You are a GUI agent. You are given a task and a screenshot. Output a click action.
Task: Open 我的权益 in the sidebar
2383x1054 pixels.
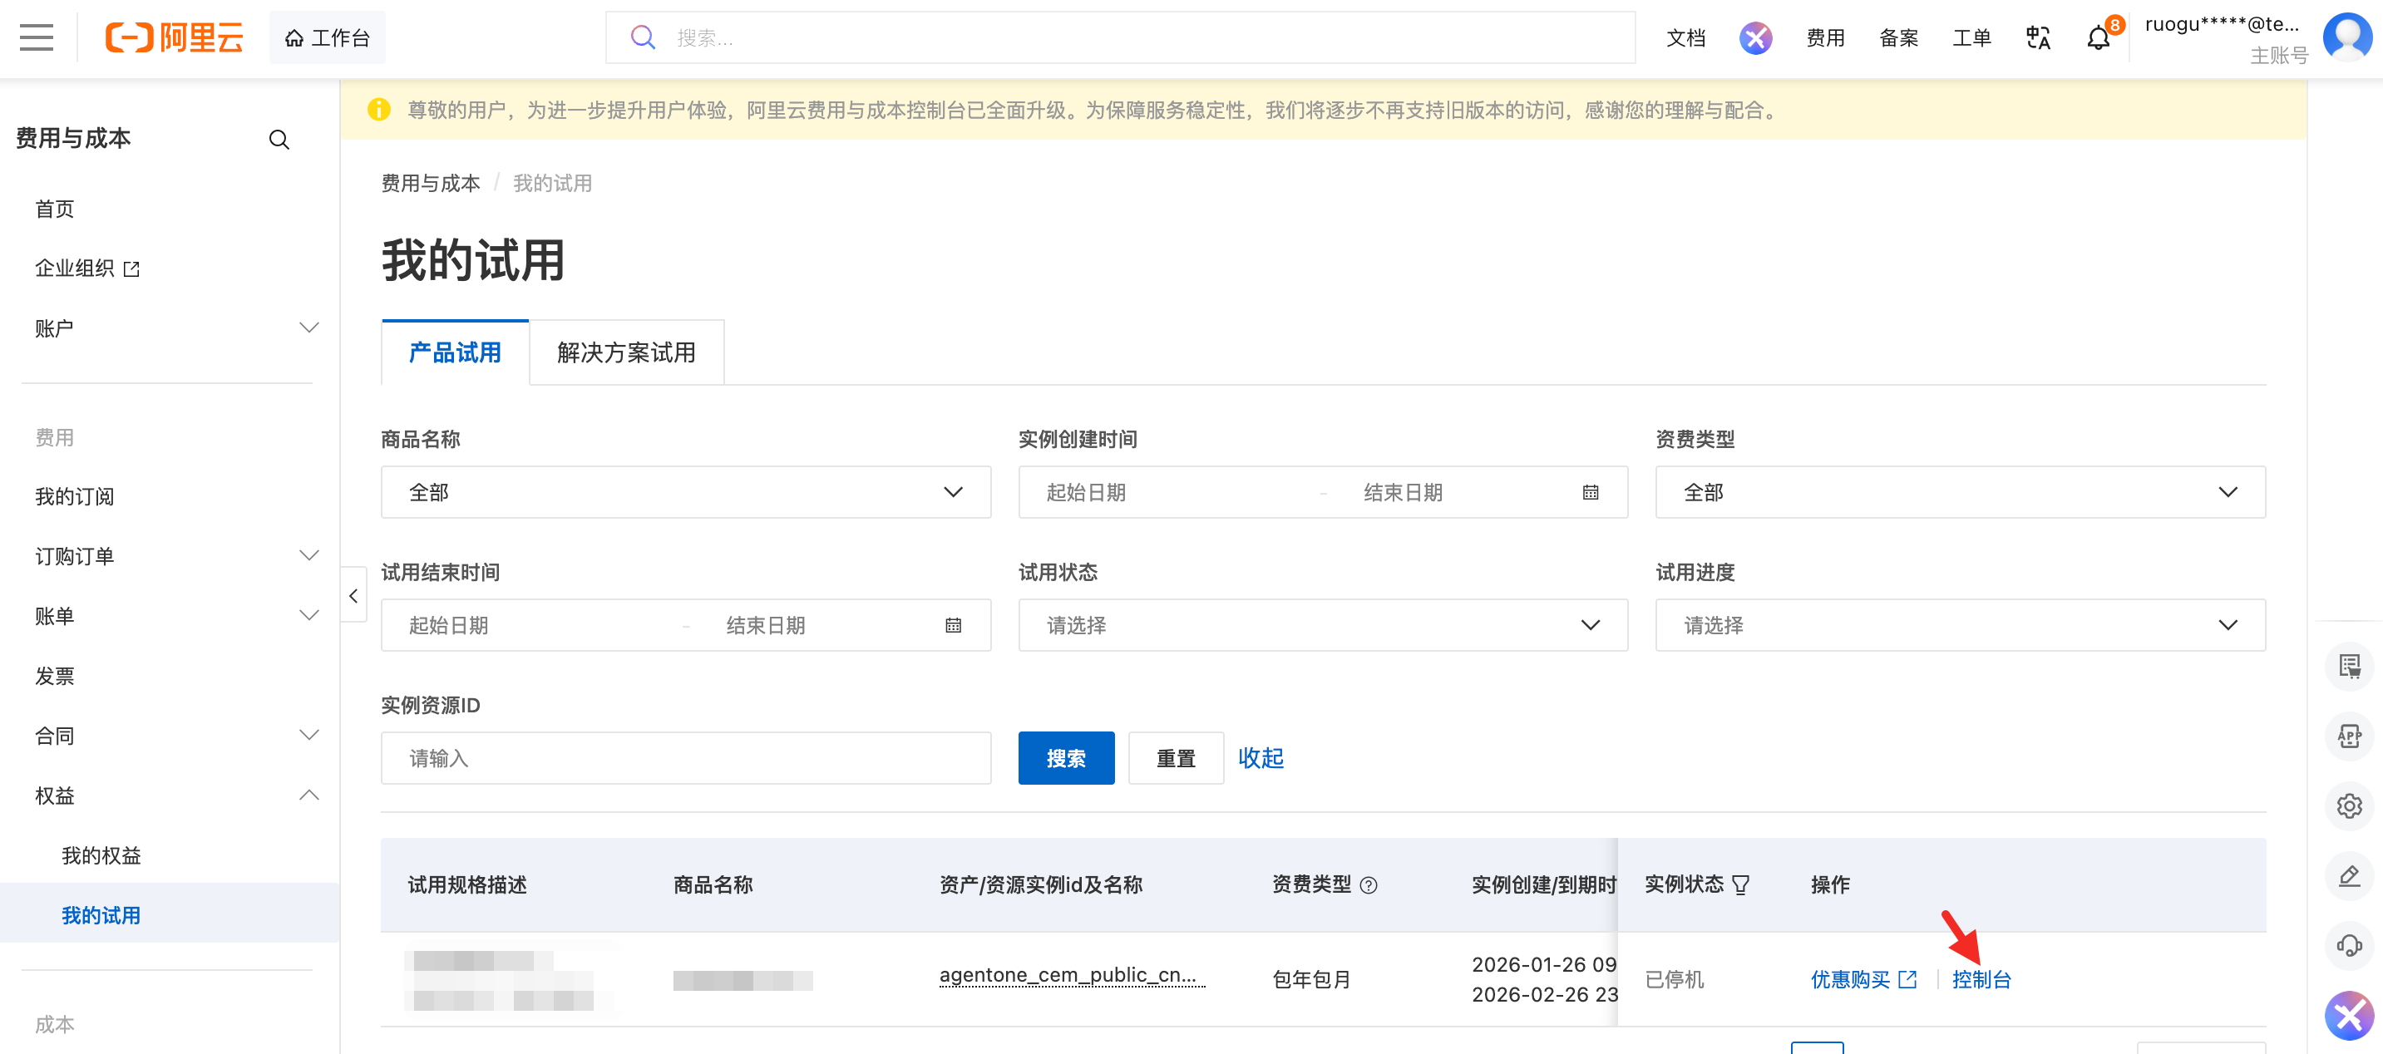(x=101, y=855)
